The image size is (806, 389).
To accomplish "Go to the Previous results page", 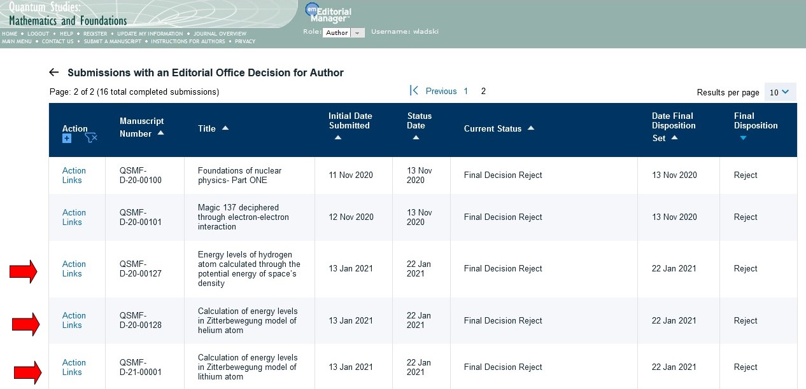I will point(441,92).
